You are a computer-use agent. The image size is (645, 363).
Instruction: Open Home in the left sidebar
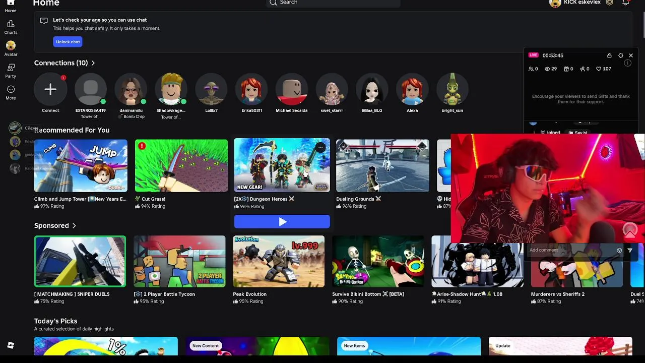click(x=11, y=6)
